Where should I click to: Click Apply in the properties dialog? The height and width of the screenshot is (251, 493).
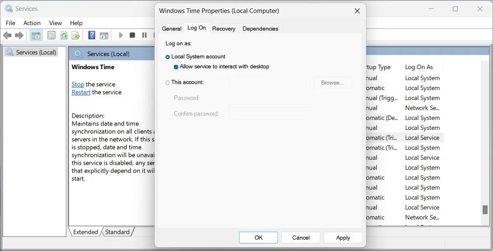coord(343,237)
